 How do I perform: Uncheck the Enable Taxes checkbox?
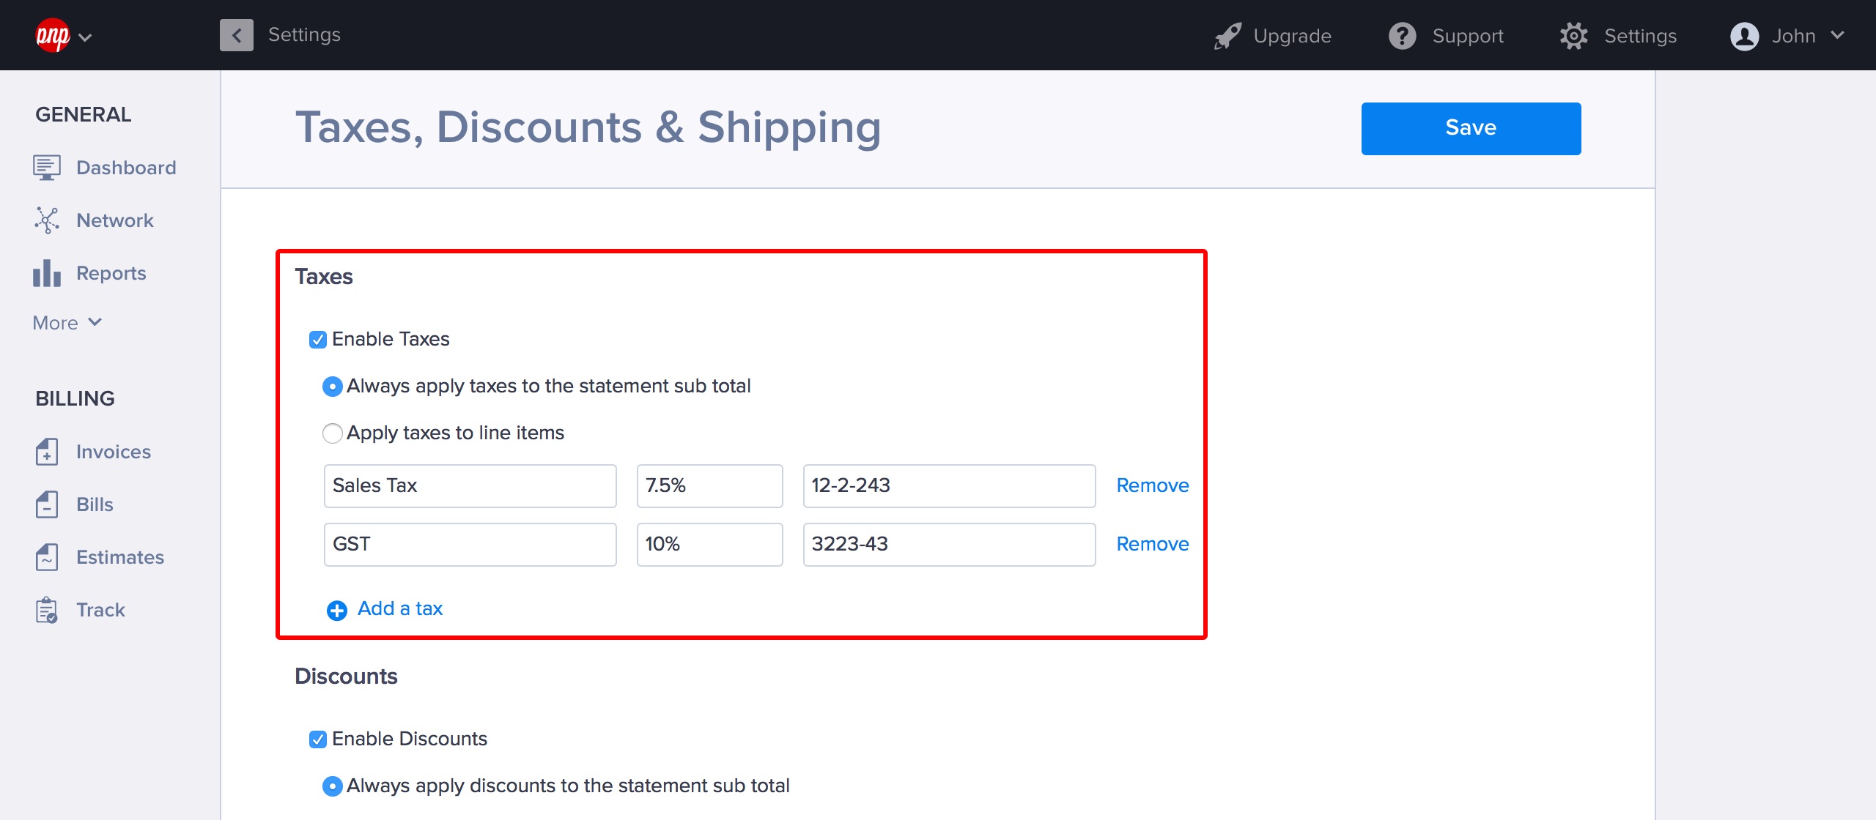pyautogui.click(x=317, y=340)
